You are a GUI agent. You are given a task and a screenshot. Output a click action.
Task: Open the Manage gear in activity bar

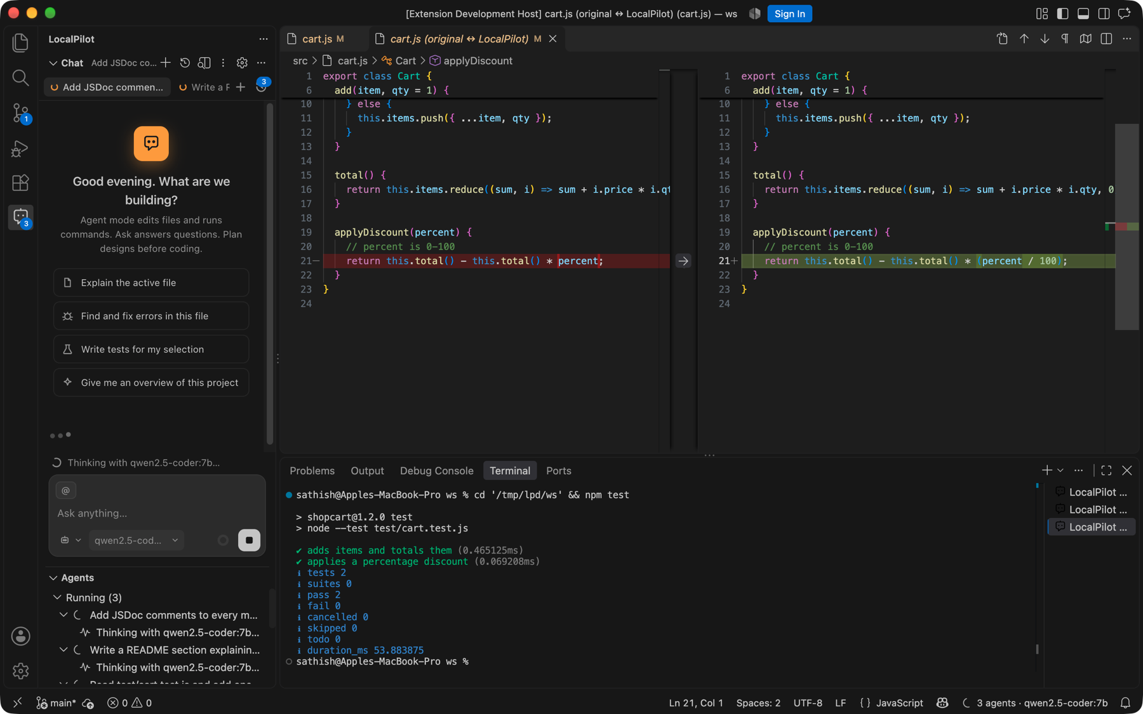(20, 671)
